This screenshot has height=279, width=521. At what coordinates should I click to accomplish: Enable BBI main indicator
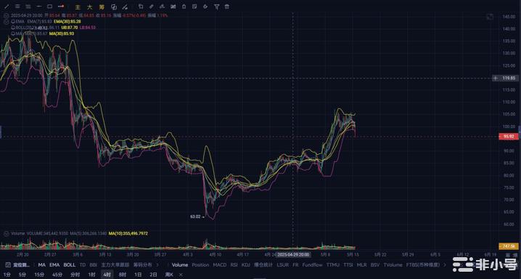94,265
